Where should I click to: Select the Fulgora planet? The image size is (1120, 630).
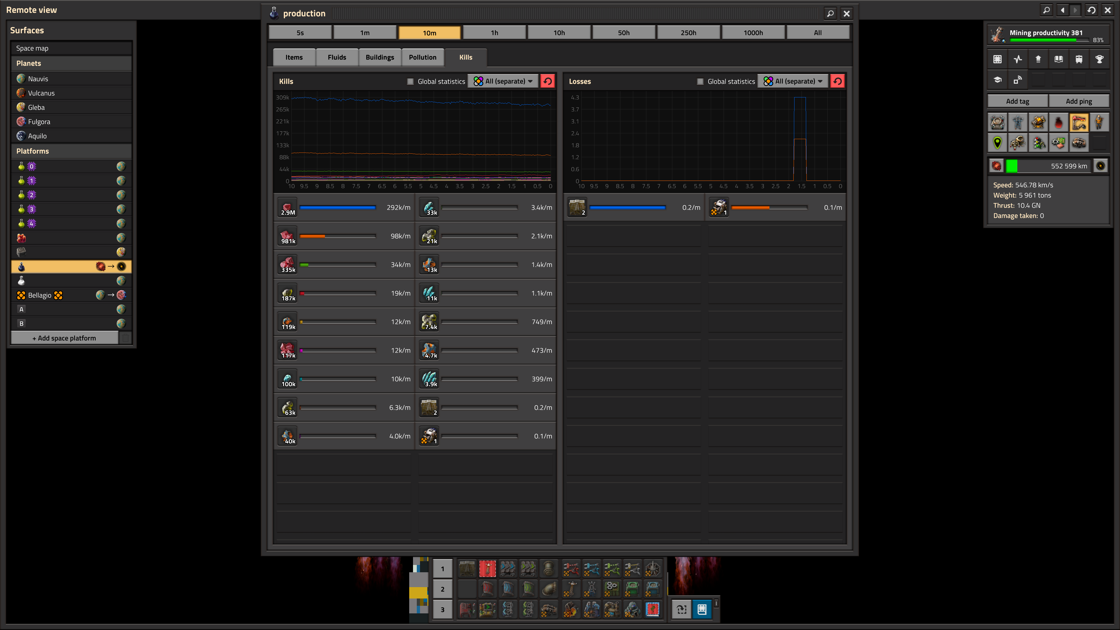[x=71, y=122]
